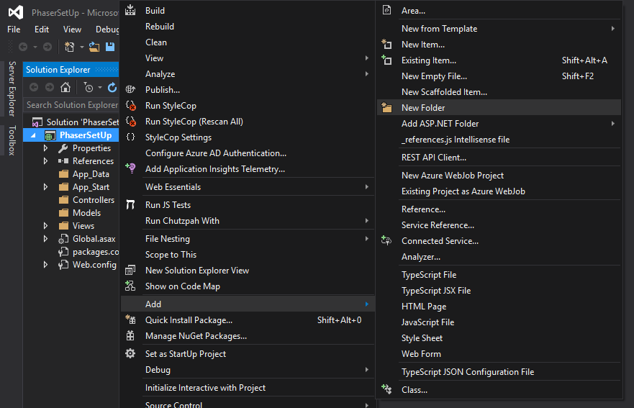Select JavaScript File
This screenshot has width=634, height=408.
pyautogui.click(x=499, y=322)
